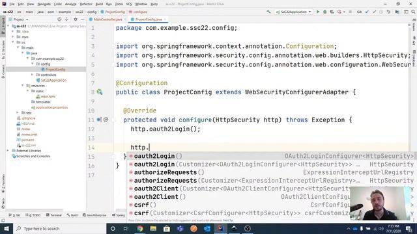Click the override gutter icon on line 11
Screen dimensions: 417x234
(x=98, y=120)
